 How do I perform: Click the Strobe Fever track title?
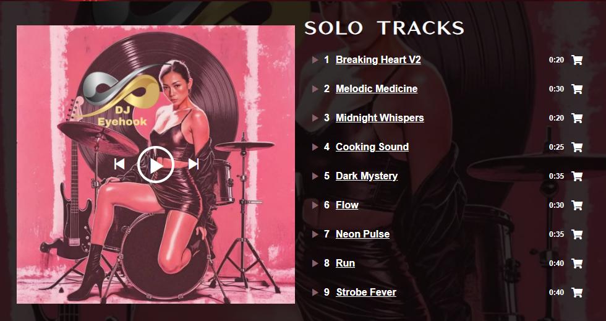pos(366,293)
